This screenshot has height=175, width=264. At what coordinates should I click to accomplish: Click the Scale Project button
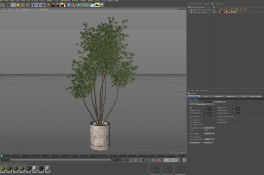[x=202, y=104]
